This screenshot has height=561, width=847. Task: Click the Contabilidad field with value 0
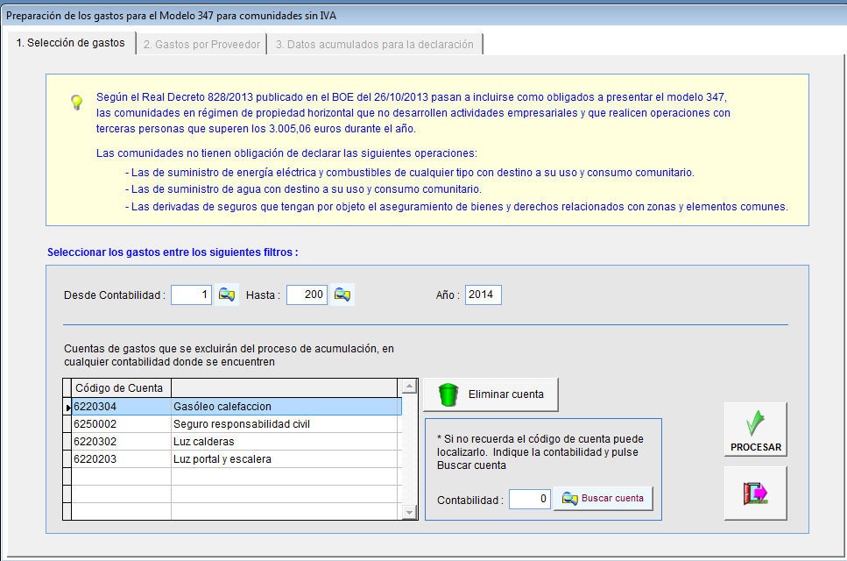529,499
